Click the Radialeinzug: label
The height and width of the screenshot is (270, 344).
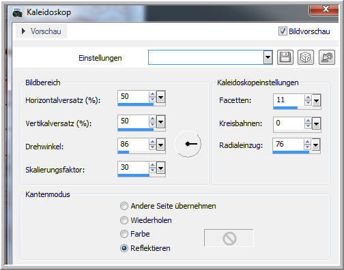point(241,145)
